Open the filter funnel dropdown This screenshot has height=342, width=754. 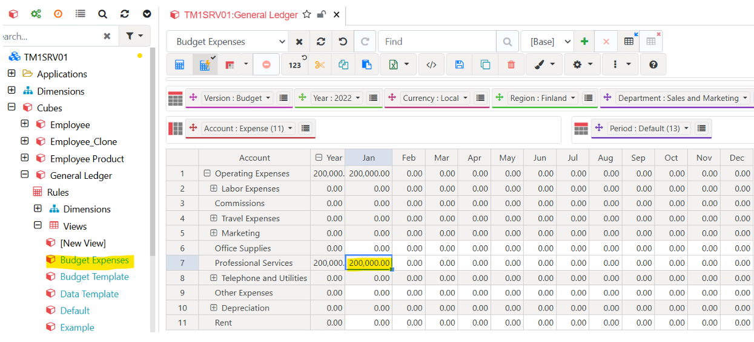pos(134,36)
